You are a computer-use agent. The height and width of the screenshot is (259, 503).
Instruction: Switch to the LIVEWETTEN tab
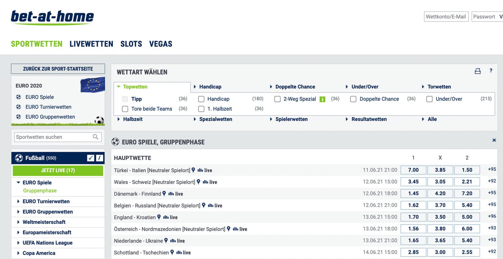point(91,44)
